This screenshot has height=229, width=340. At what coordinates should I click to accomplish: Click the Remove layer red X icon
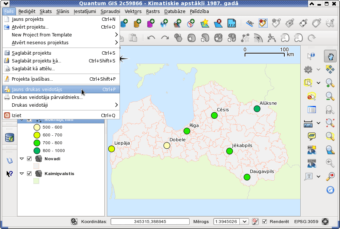pyautogui.click(x=218, y=23)
